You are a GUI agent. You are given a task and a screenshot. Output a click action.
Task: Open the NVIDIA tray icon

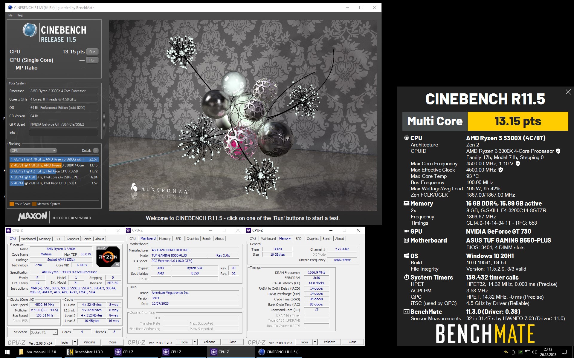tap(520, 352)
